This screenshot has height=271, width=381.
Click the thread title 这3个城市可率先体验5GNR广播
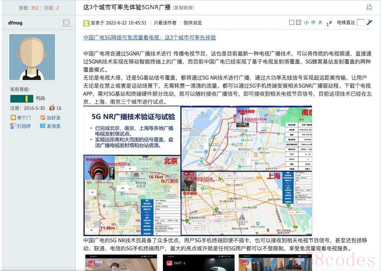coord(127,7)
